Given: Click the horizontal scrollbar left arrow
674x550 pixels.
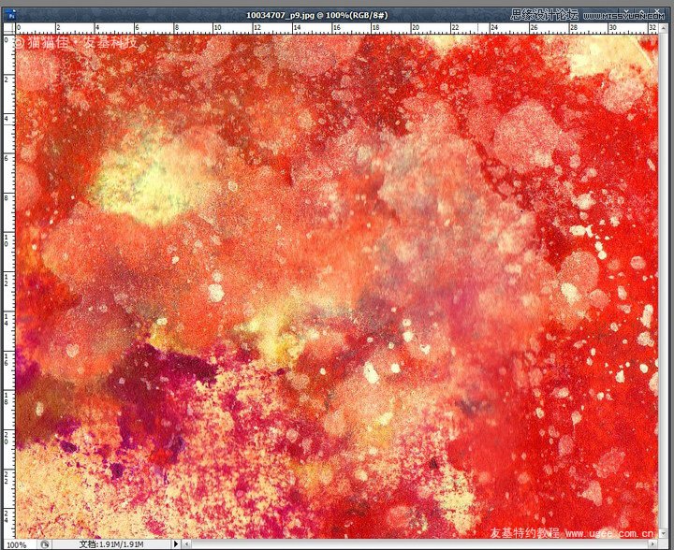Looking at the screenshot, I should tap(186, 544).
